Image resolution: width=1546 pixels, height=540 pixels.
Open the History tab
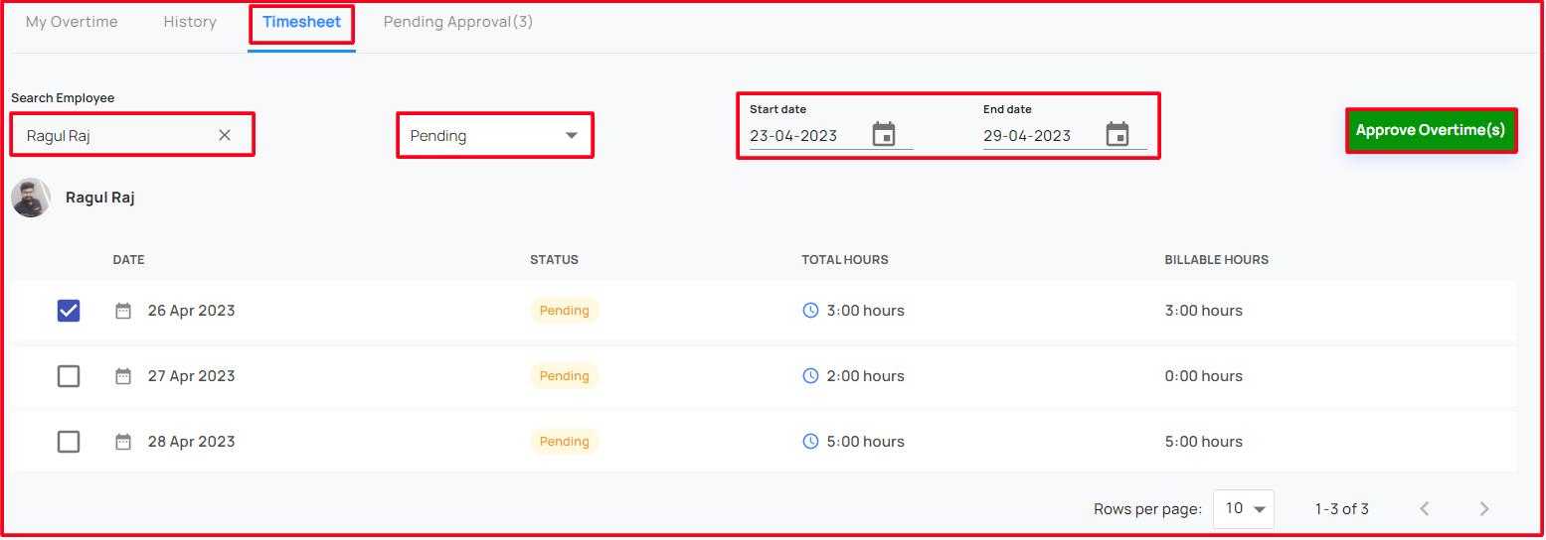[190, 22]
